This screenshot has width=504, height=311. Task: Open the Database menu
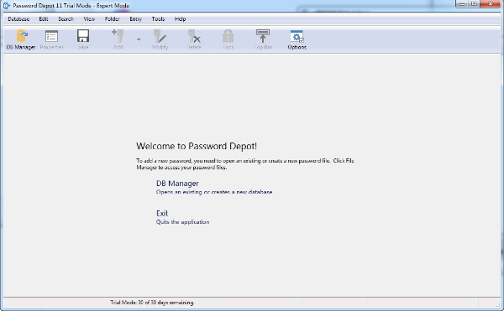click(x=18, y=19)
